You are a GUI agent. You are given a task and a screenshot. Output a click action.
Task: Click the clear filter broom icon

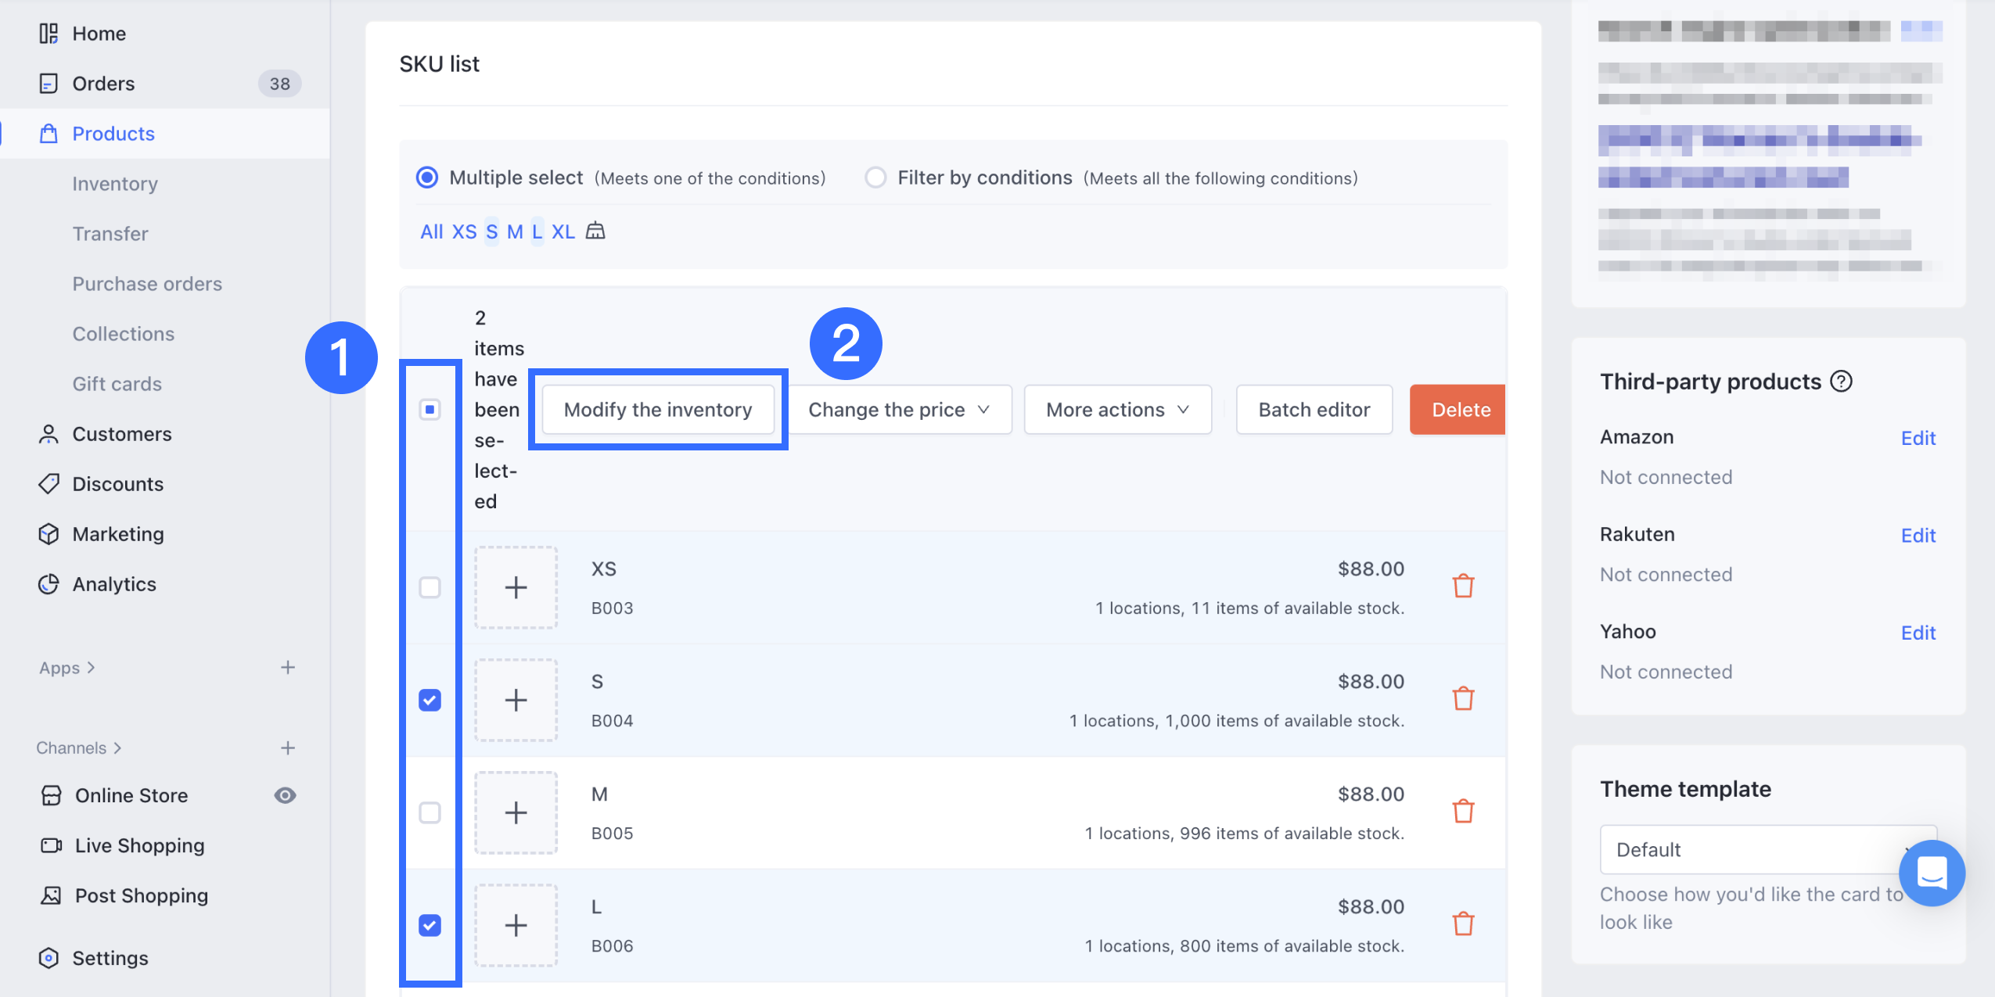click(x=595, y=231)
